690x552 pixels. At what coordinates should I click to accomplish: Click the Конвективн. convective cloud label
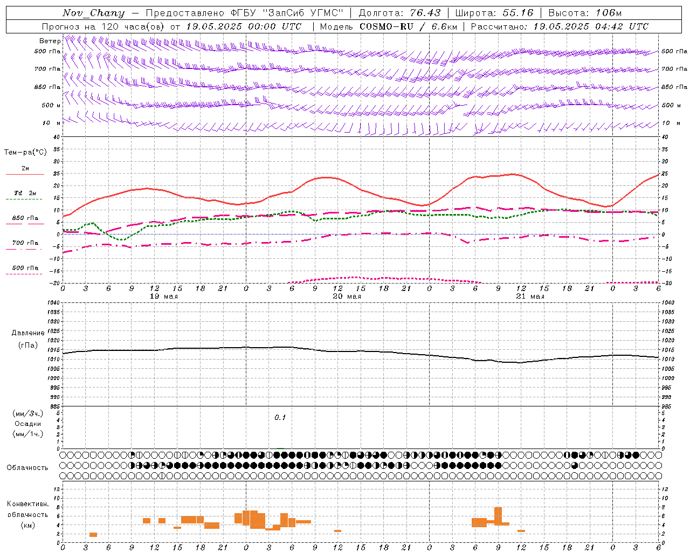coord(27,504)
